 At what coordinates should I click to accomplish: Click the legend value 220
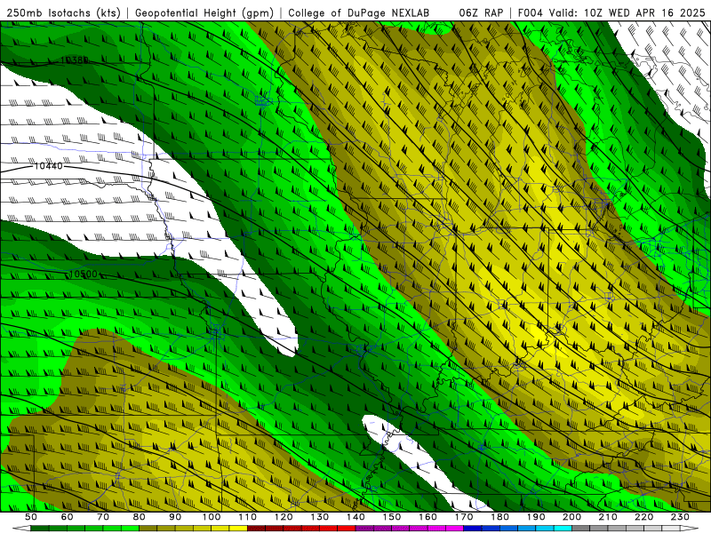[643, 517]
